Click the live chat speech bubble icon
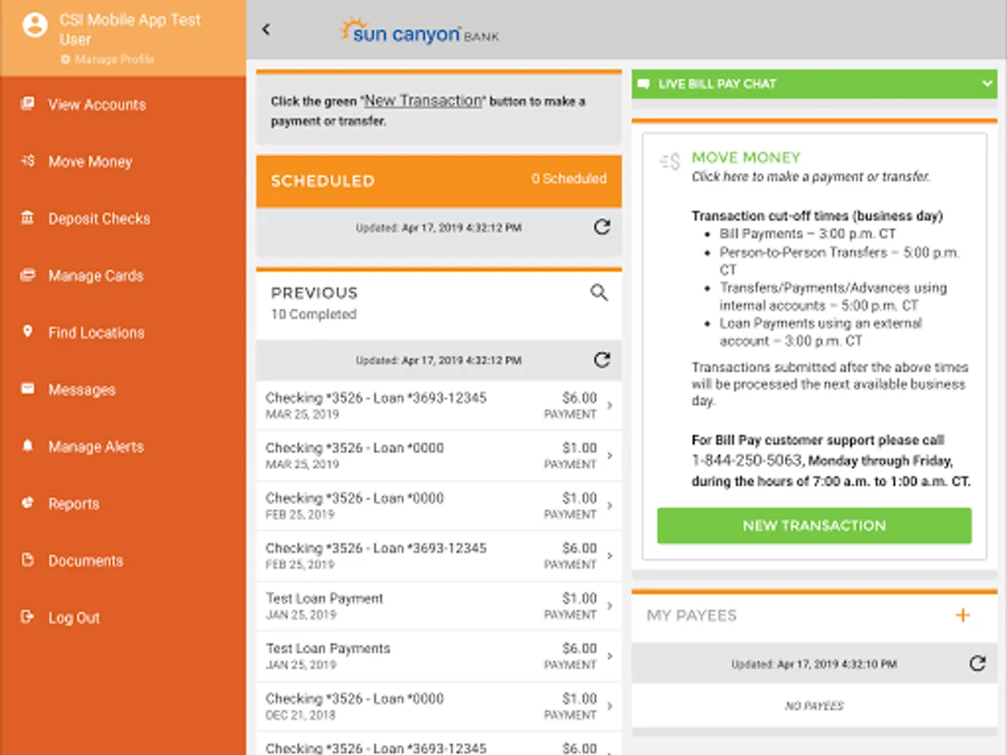Viewport: 1007px width, 755px height. pos(644,84)
